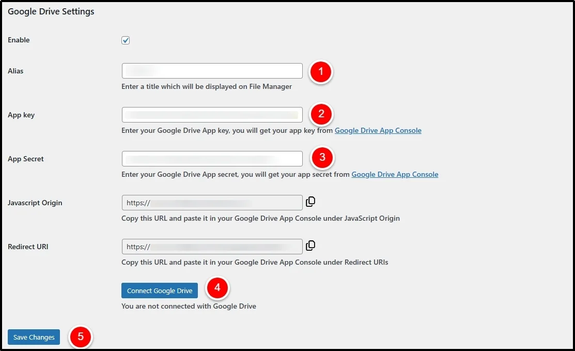Select the Javascript Origin URL field
The image size is (575, 351).
coord(212,202)
